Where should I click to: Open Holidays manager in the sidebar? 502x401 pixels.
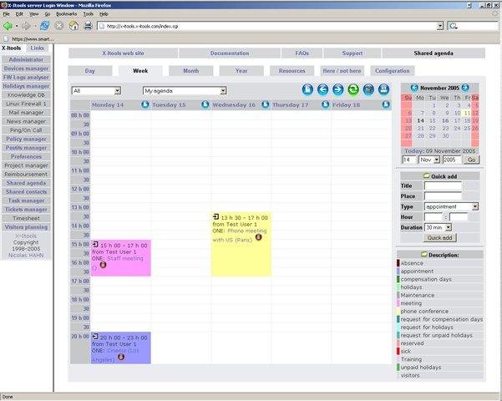coord(26,86)
